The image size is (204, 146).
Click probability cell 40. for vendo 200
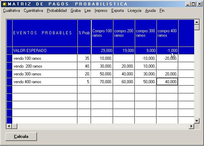point(84,66)
